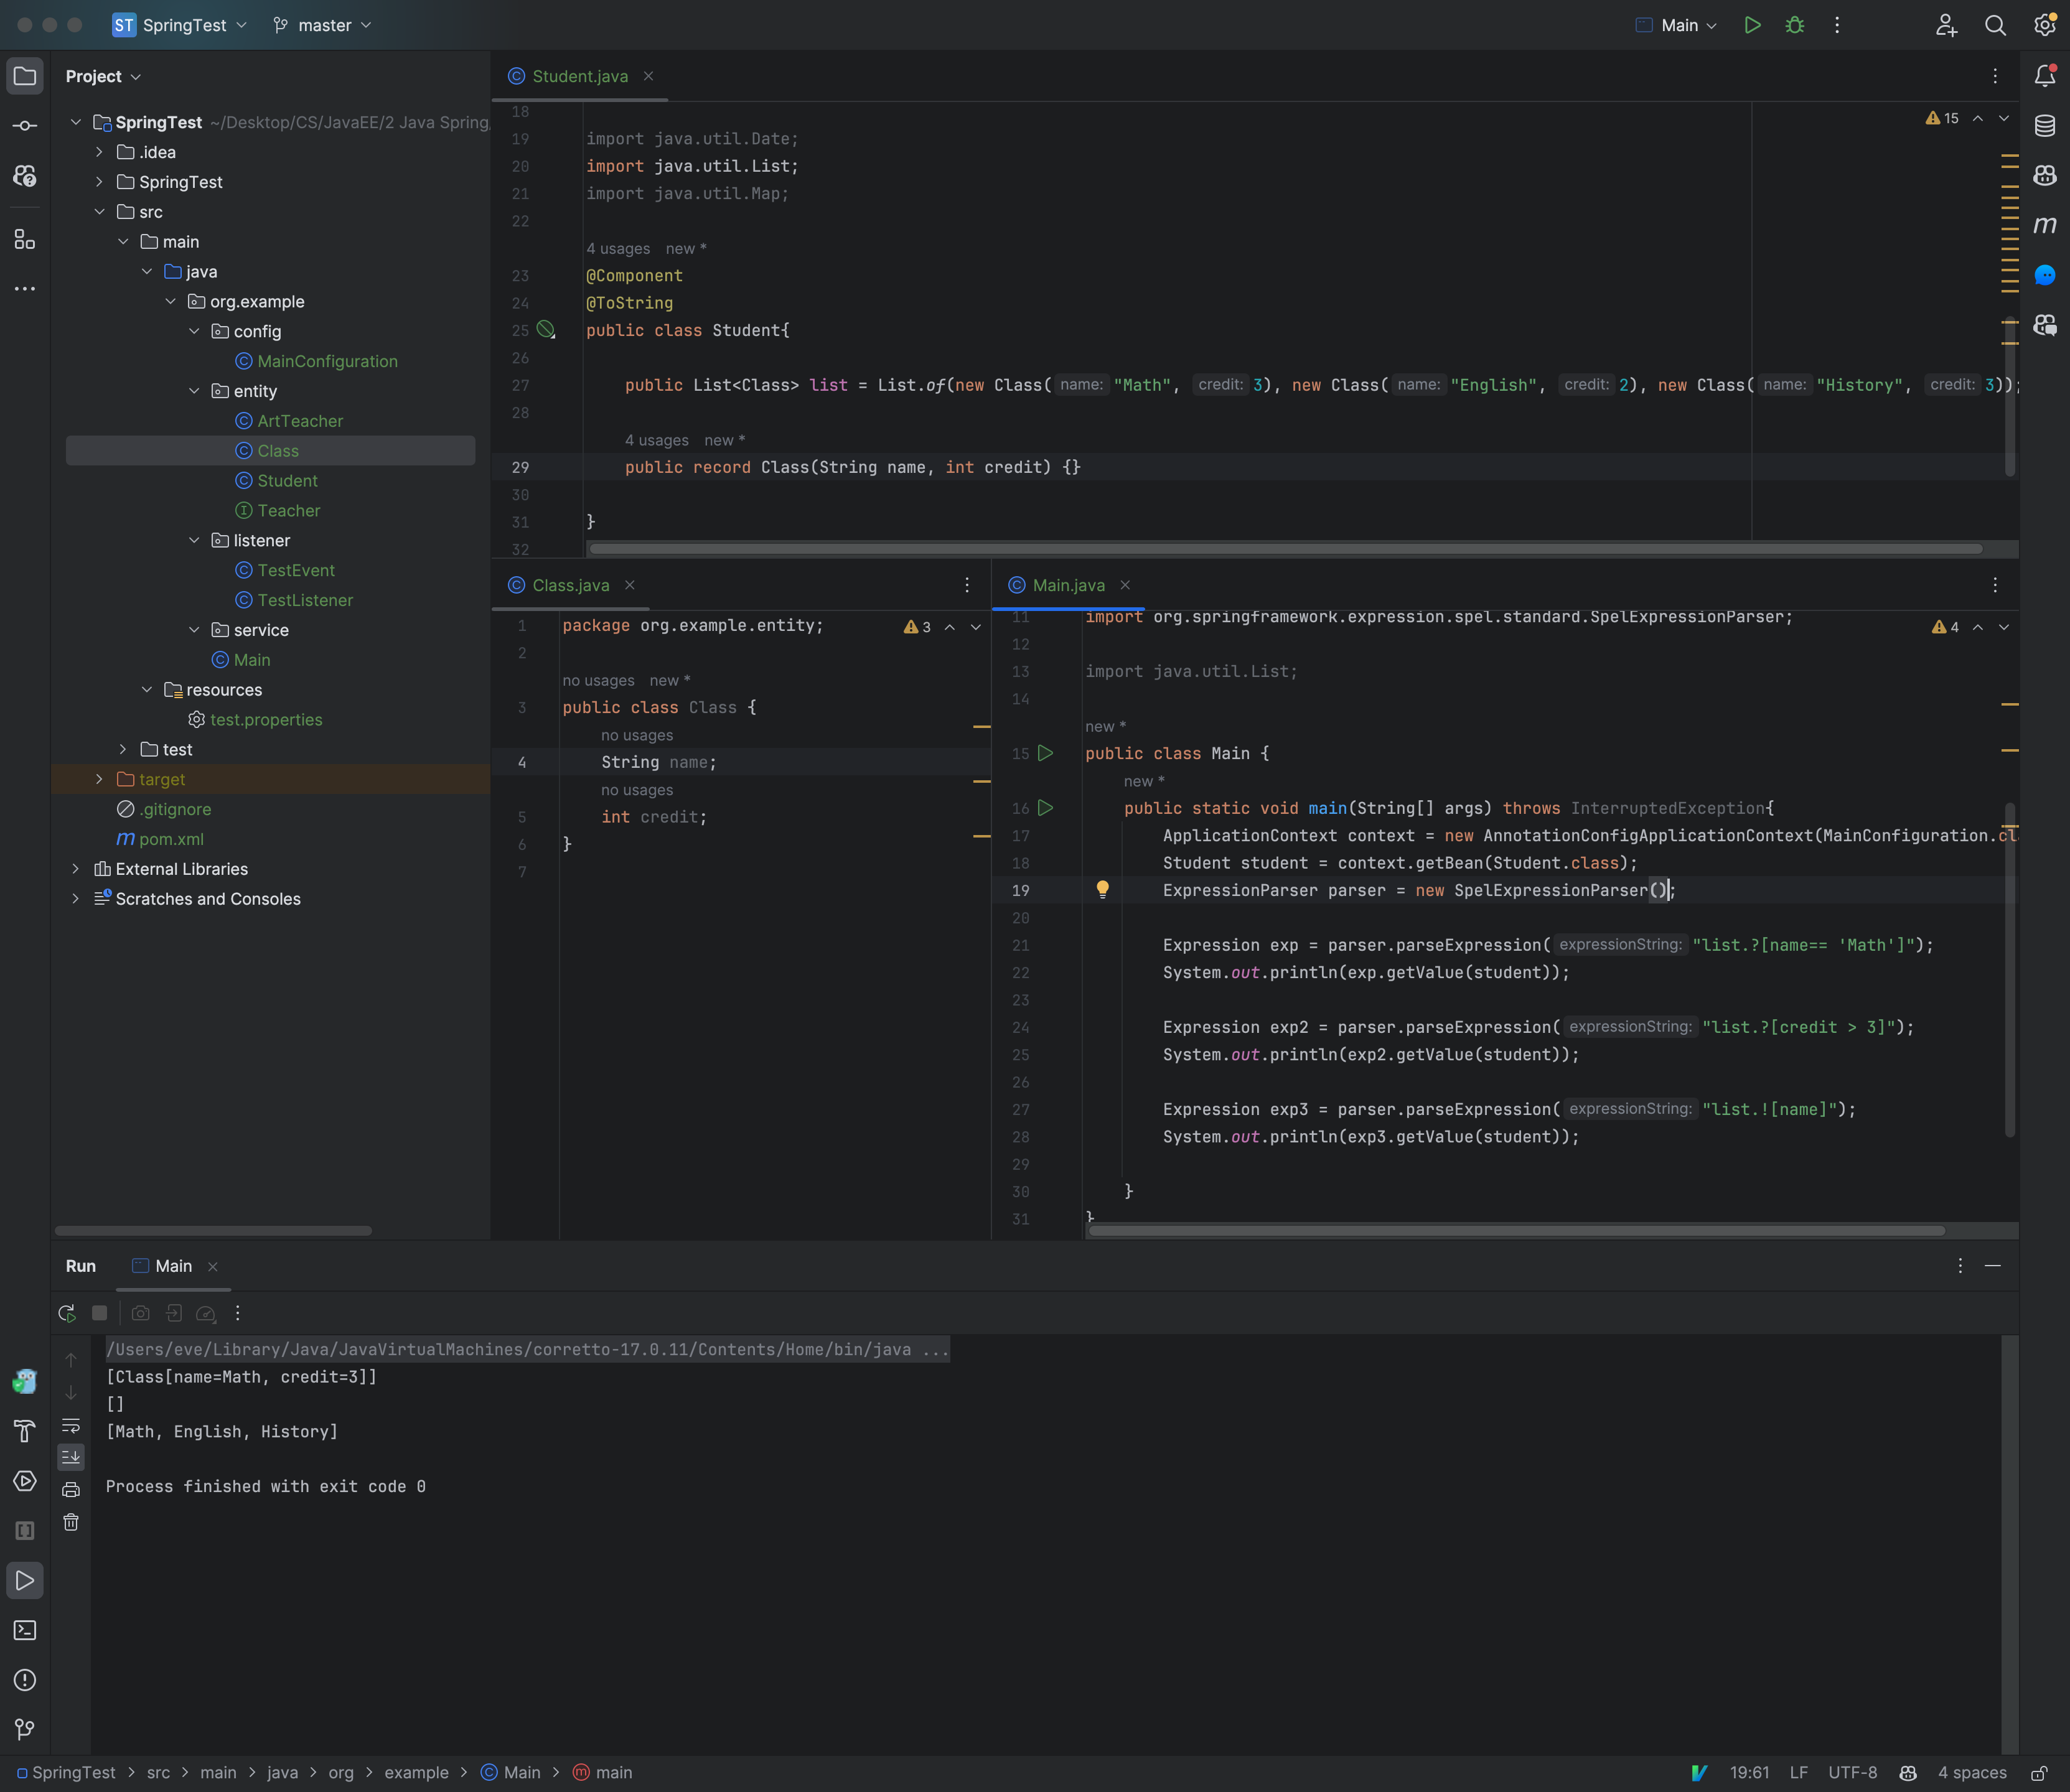Open the Structure tool window

[x=25, y=239]
